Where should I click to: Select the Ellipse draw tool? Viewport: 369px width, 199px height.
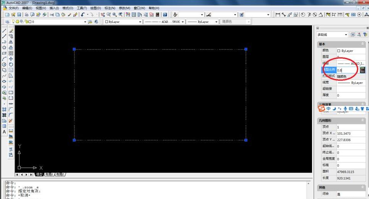(x=4, y=81)
